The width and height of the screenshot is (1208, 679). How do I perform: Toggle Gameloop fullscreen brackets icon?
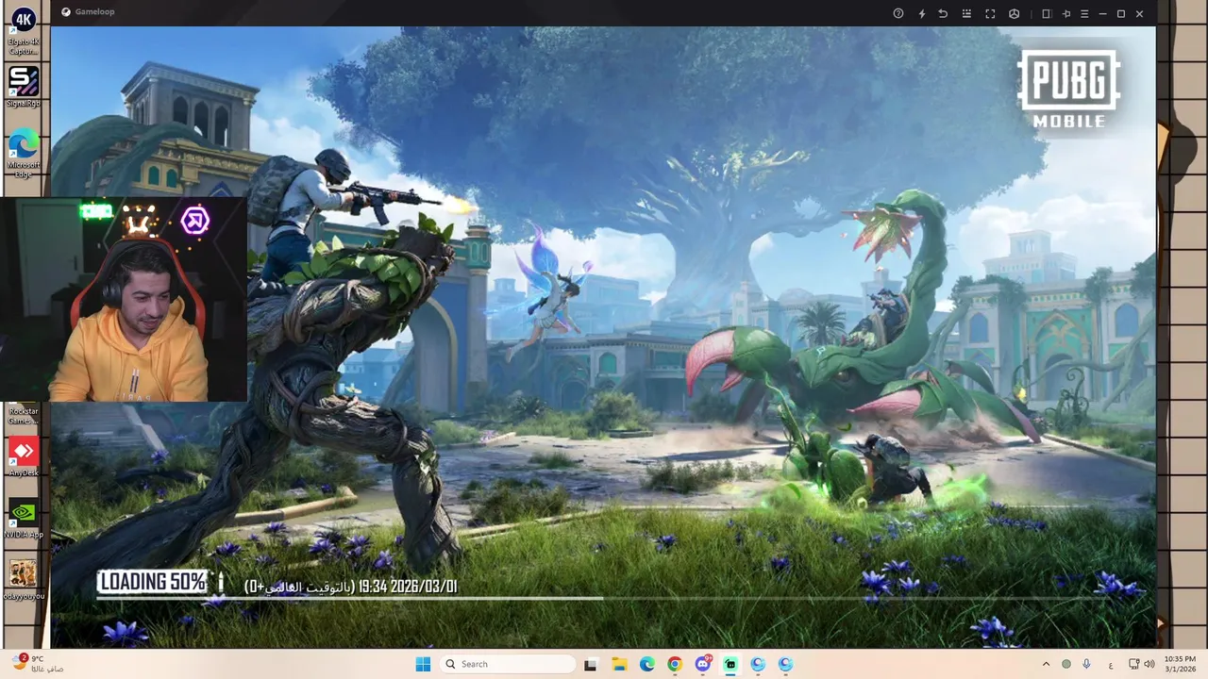click(x=990, y=13)
